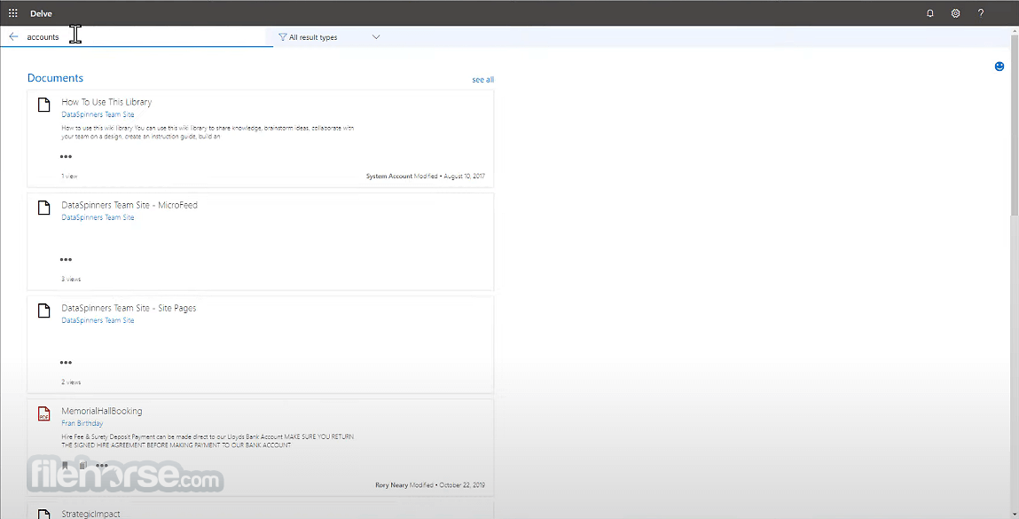Open more options on the MicroFeed card
Viewport: 1019px width, 519px height.
pos(66,259)
